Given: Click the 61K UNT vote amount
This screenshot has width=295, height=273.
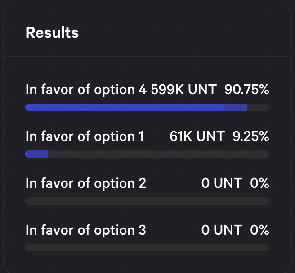Looking at the screenshot, I should (197, 136).
